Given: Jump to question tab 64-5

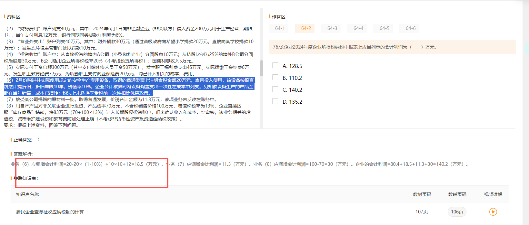Looking at the screenshot, I should point(384,28).
